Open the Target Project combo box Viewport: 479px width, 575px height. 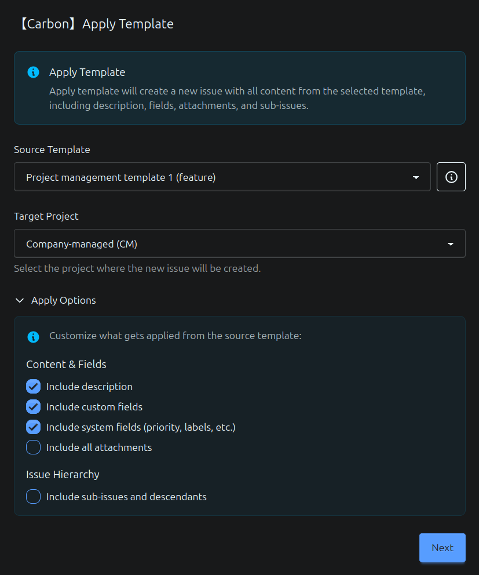(239, 243)
